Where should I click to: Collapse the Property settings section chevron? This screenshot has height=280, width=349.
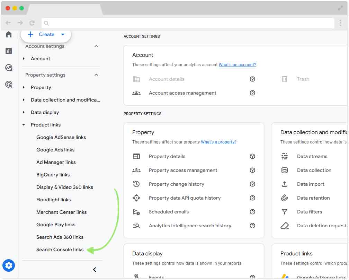(x=96, y=75)
